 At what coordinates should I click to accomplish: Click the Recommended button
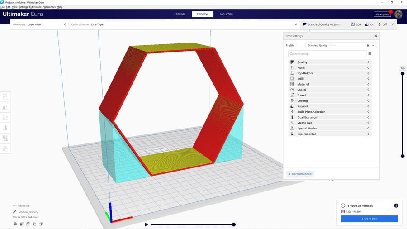(x=300, y=174)
